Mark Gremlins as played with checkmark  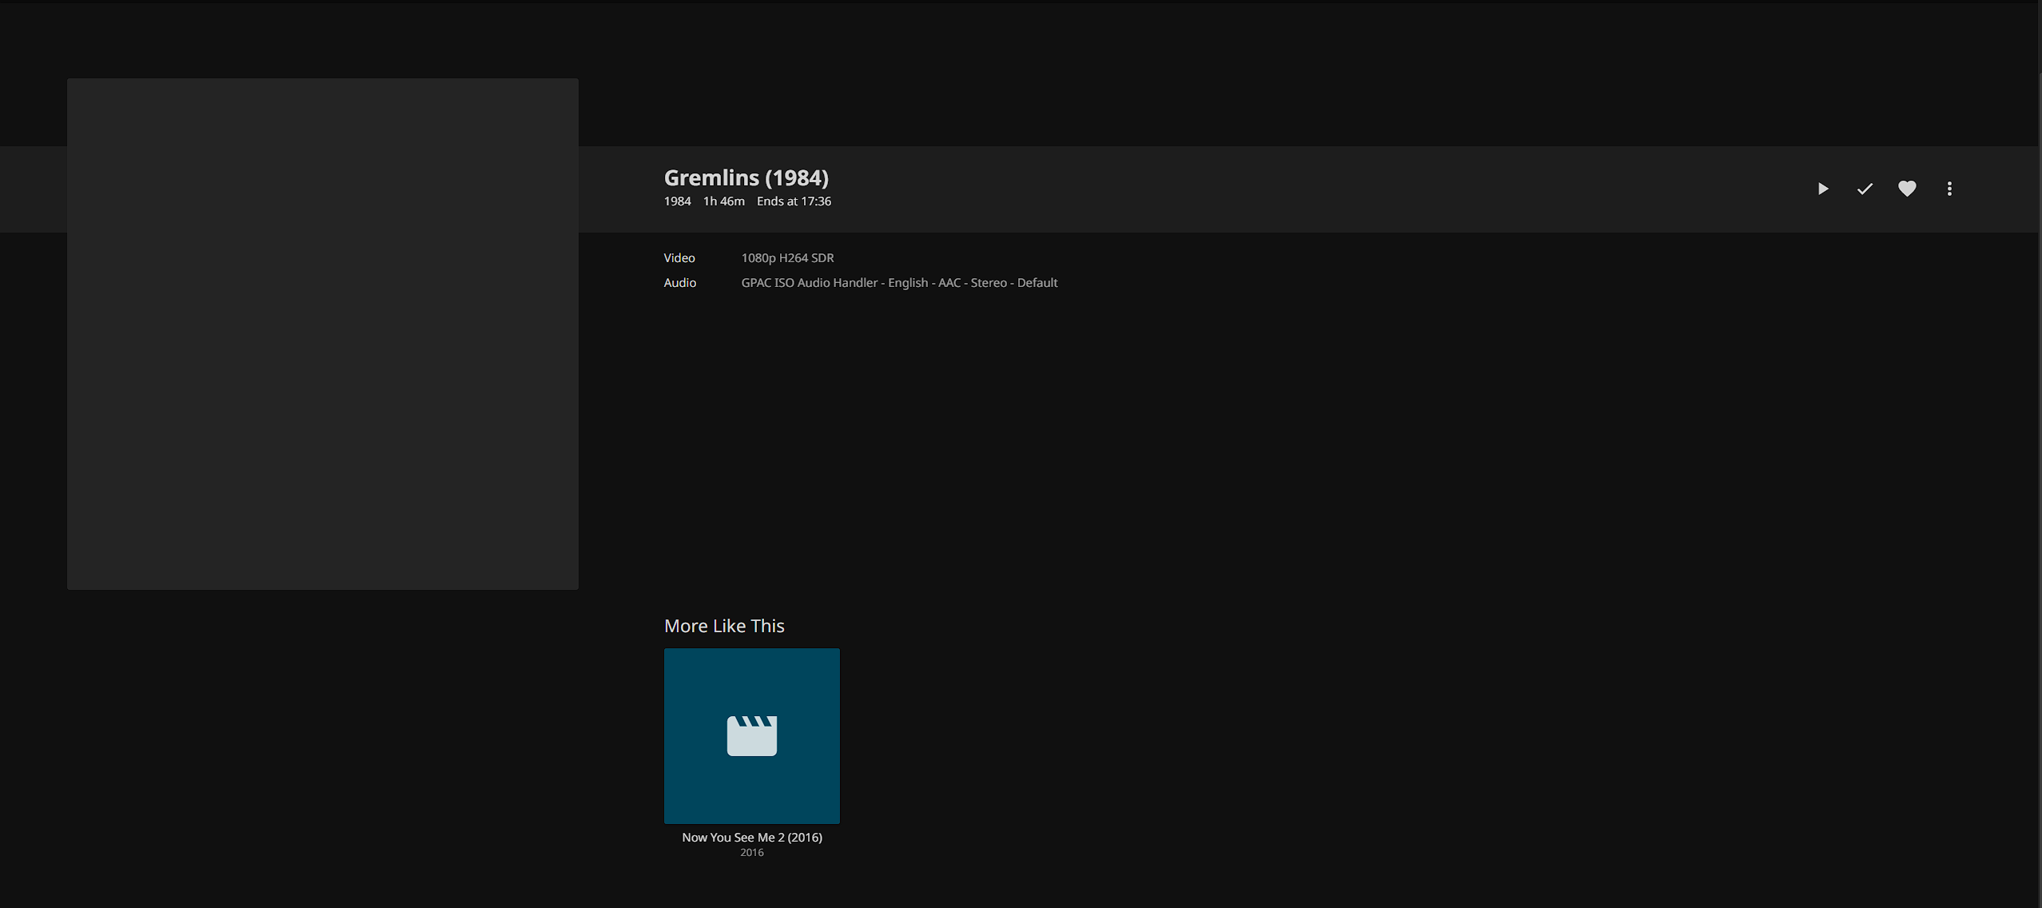[1865, 189]
